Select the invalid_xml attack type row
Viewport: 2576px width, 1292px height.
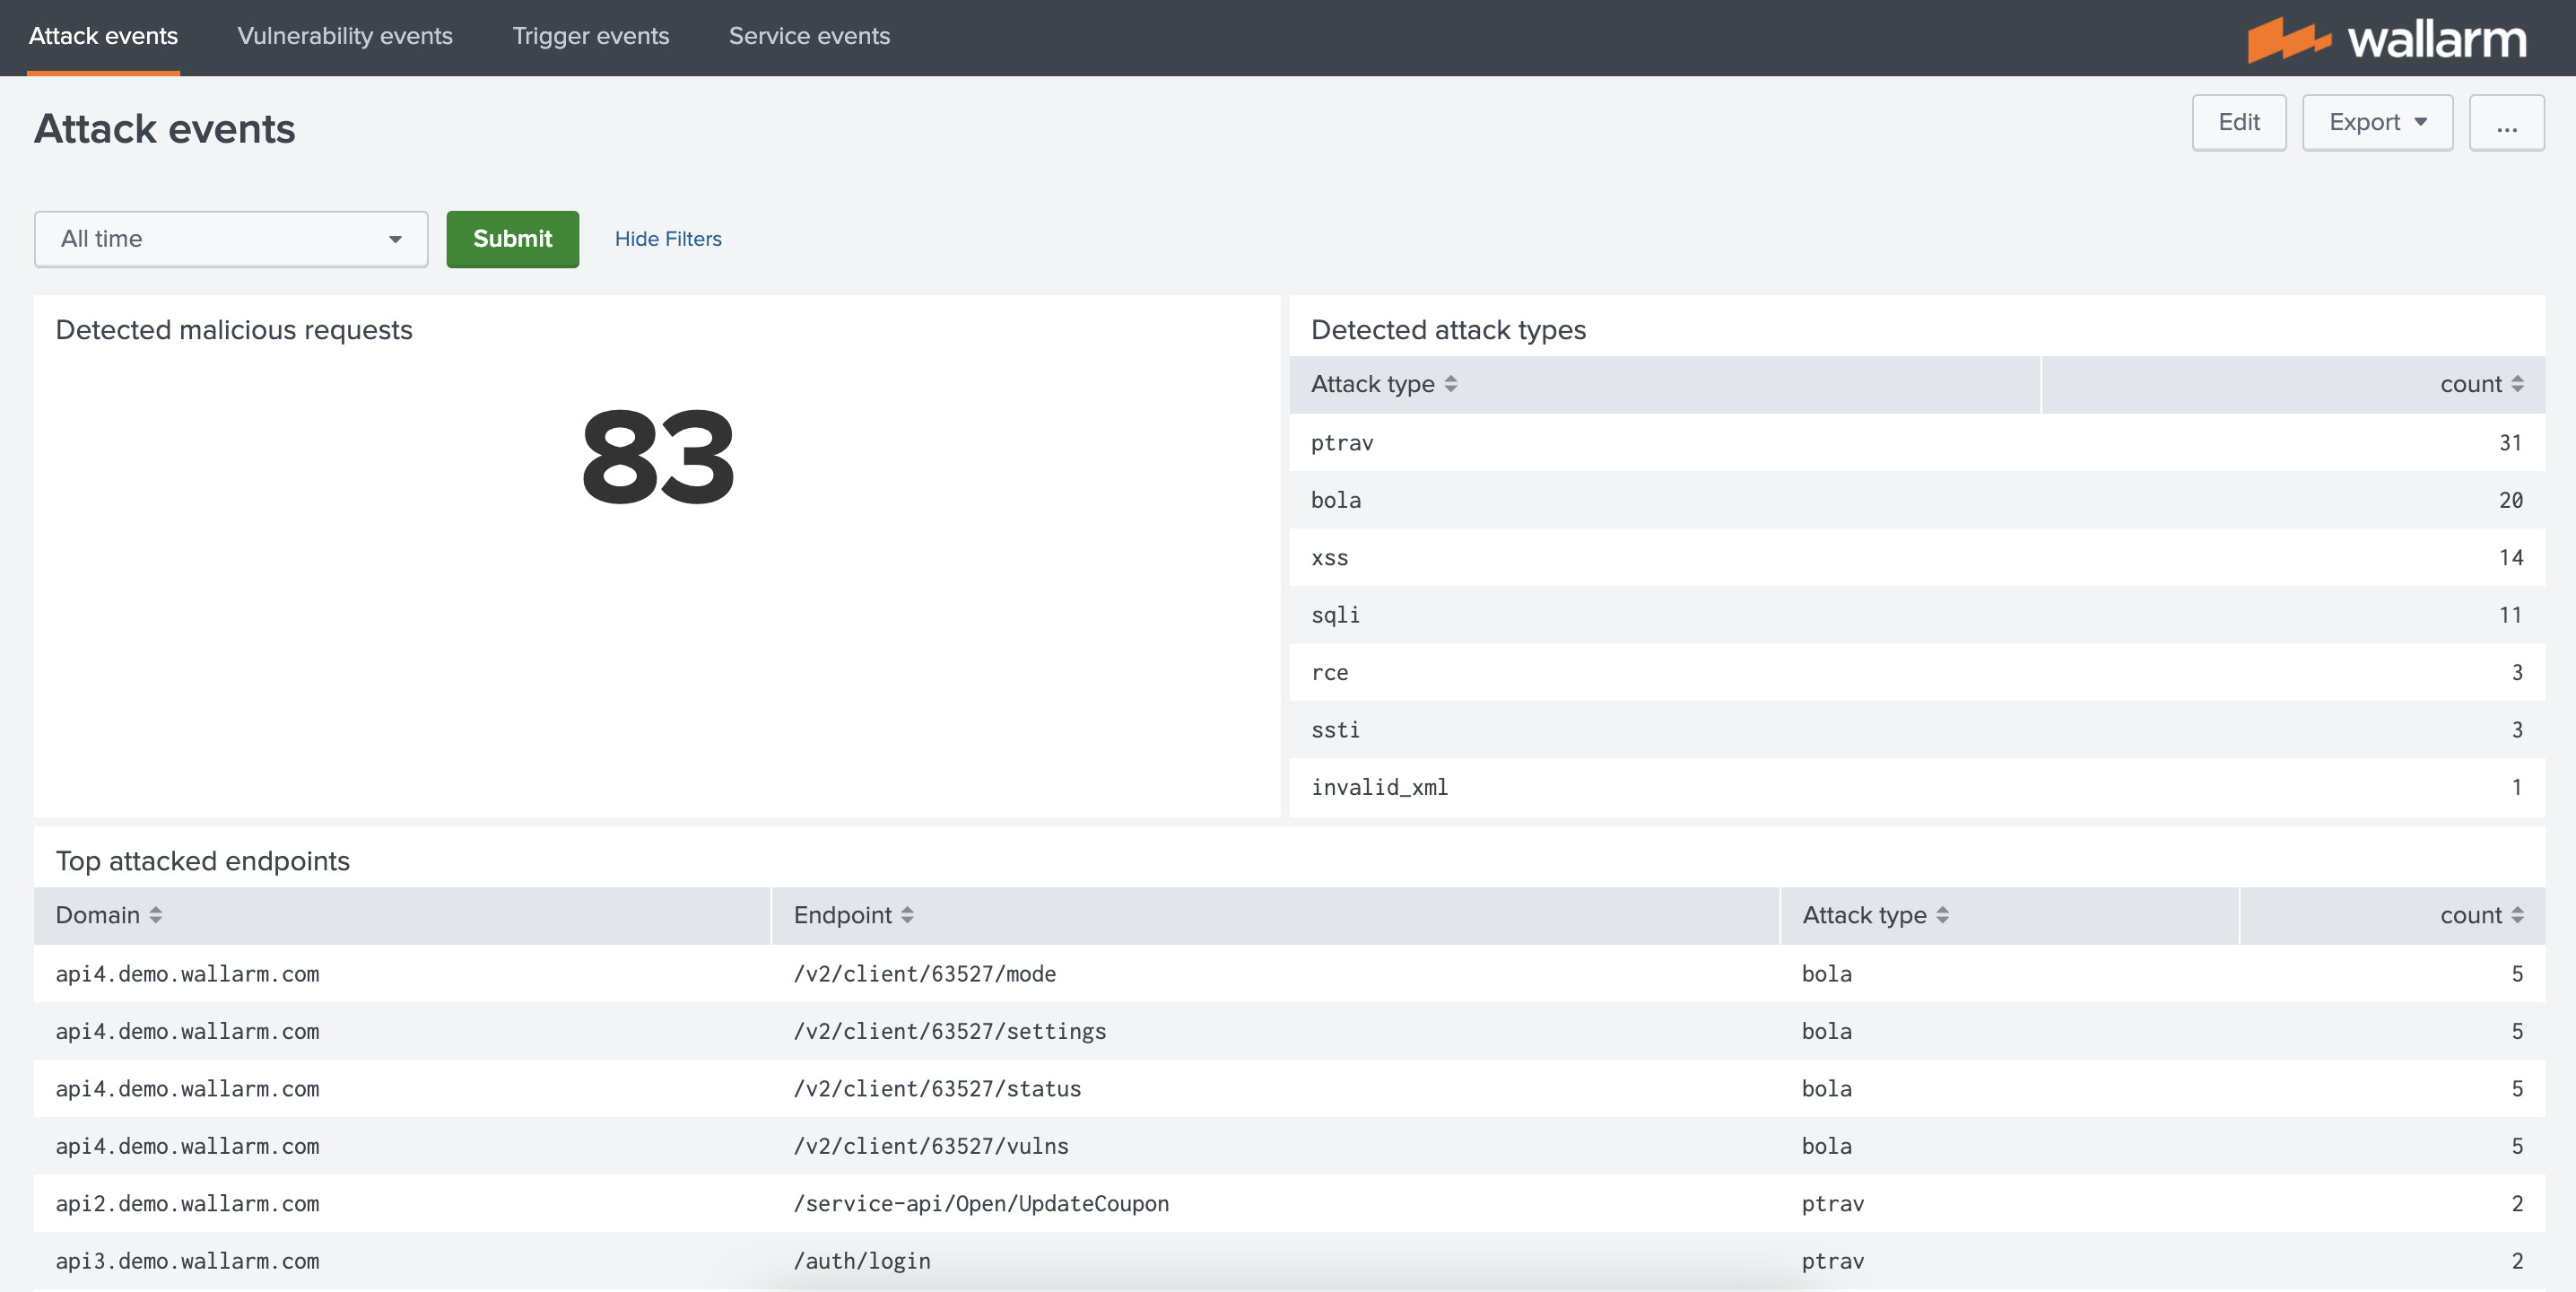click(x=1916, y=788)
